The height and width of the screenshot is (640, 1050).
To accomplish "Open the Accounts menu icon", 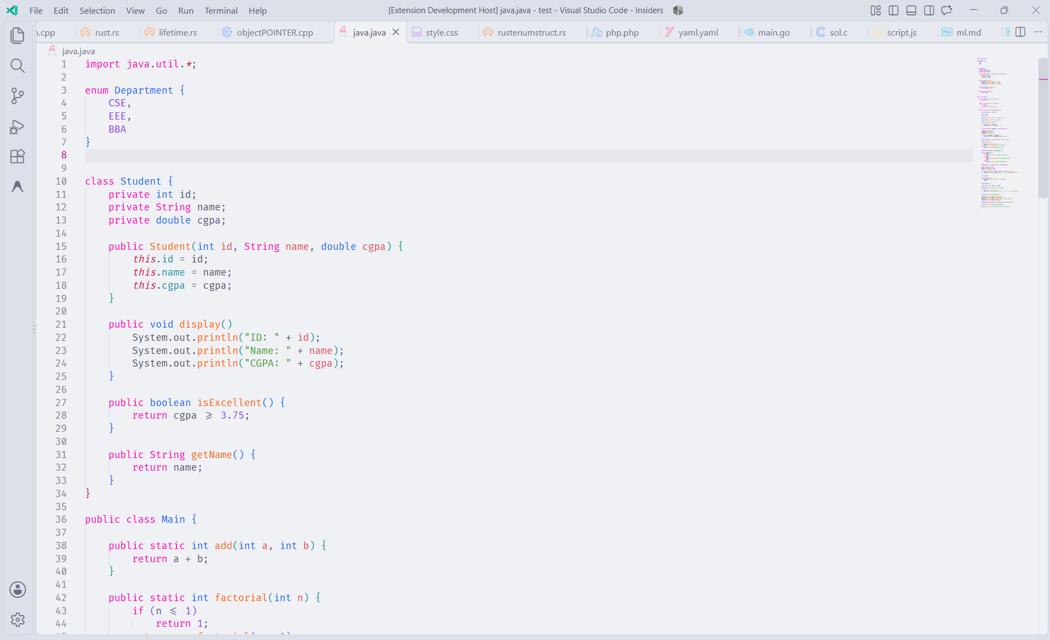I will coord(18,590).
